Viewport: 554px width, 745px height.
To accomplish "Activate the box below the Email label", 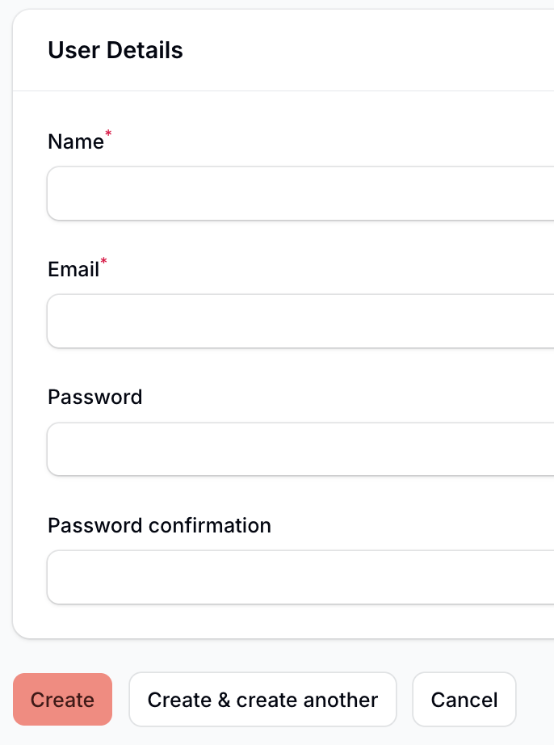I will click(x=300, y=322).
